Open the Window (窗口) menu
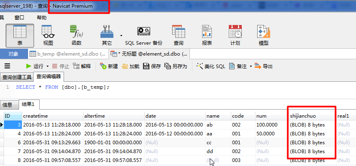 point(19,18)
